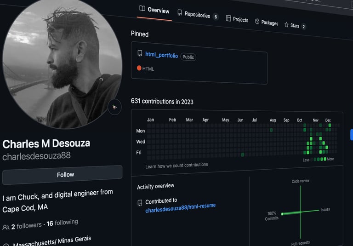The height and width of the screenshot is (246, 353).
Task: Click the Massachusetts/ Minas Gerais location text
Action: click(52, 241)
